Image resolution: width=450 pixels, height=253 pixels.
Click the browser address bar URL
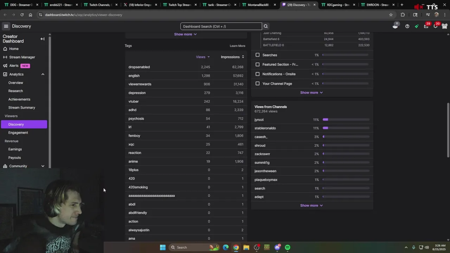point(84,15)
